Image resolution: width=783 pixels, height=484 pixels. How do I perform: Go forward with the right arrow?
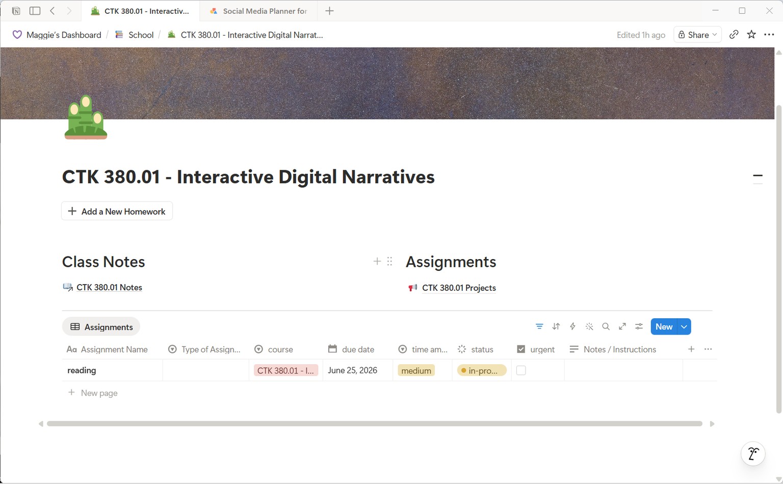click(69, 11)
